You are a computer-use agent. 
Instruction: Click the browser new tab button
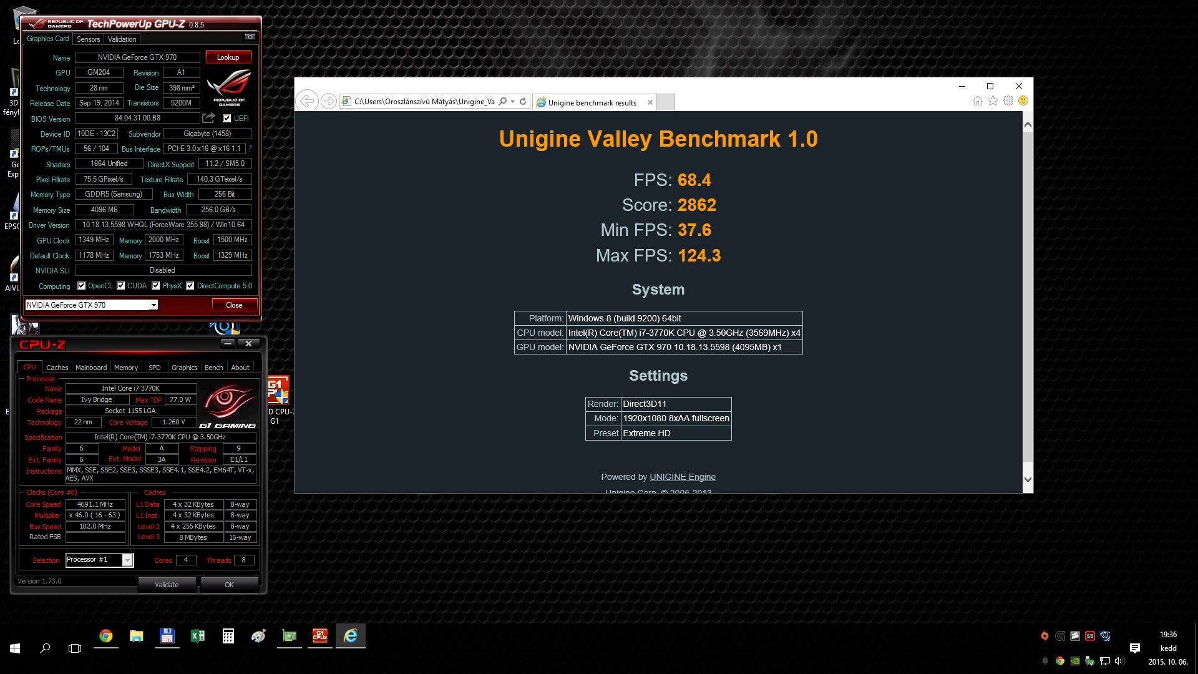point(666,102)
